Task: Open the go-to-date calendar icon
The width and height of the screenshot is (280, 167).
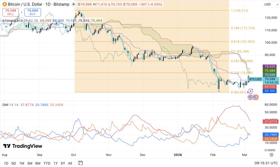Action: [80, 163]
